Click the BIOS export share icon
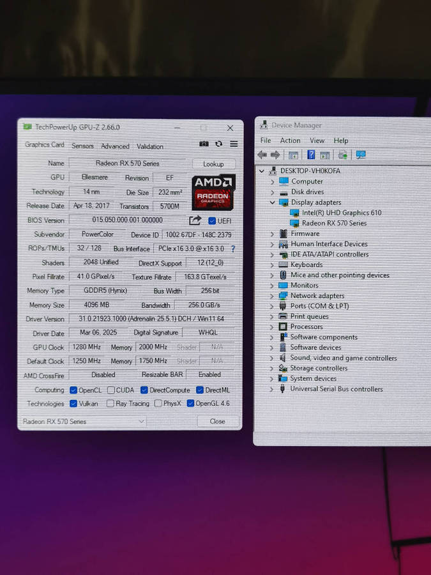Viewport: 431px width, 575px height. pyautogui.click(x=195, y=220)
